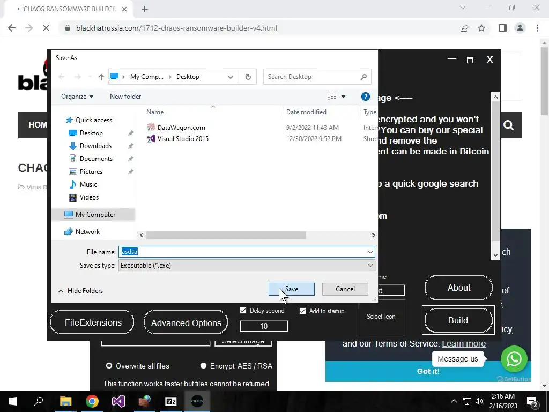Toggle the Delay second checkbox
Image resolution: width=549 pixels, height=412 pixels.
(243, 311)
